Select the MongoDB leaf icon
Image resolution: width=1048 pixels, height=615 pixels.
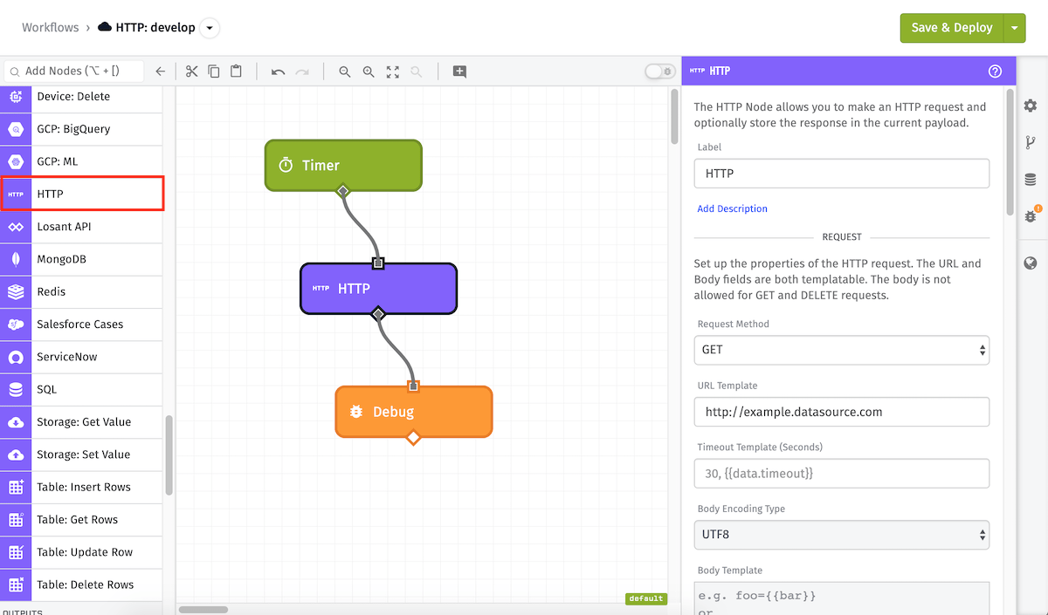(x=16, y=259)
